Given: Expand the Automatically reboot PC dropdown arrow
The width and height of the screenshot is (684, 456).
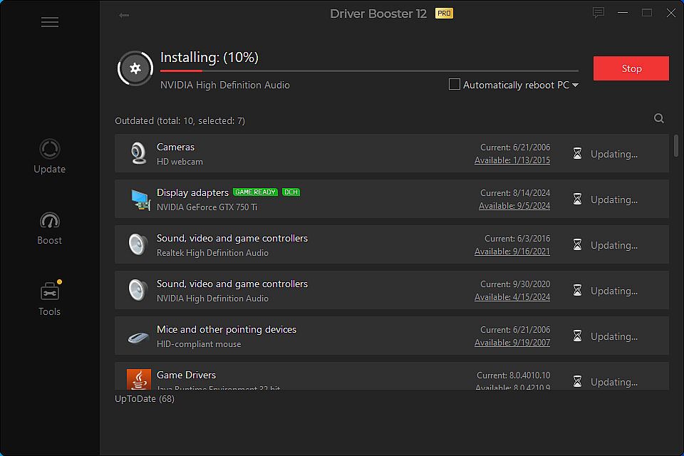Looking at the screenshot, I should click(x=575, y=85).
